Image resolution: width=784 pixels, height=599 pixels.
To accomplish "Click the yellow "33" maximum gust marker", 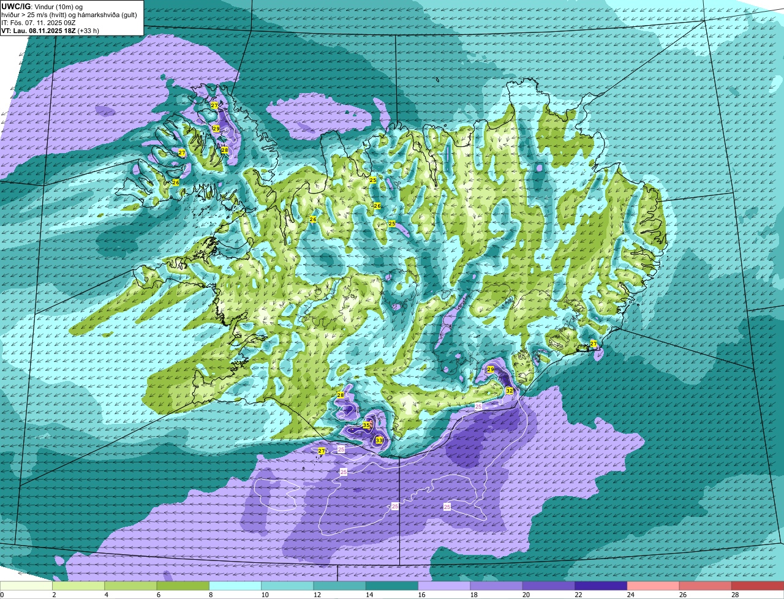I will tap(379, 440).
